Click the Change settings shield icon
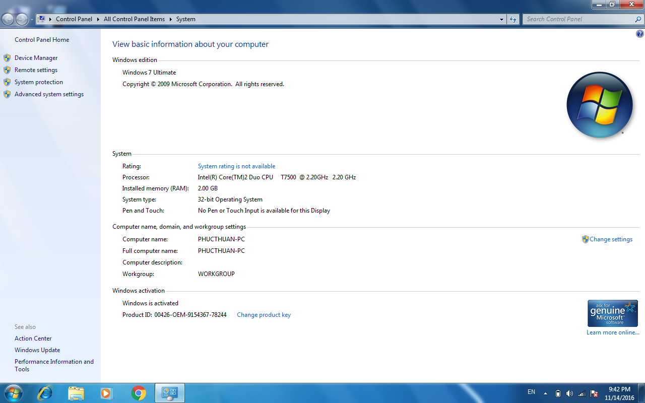645x403 pixels. [585, 239]
